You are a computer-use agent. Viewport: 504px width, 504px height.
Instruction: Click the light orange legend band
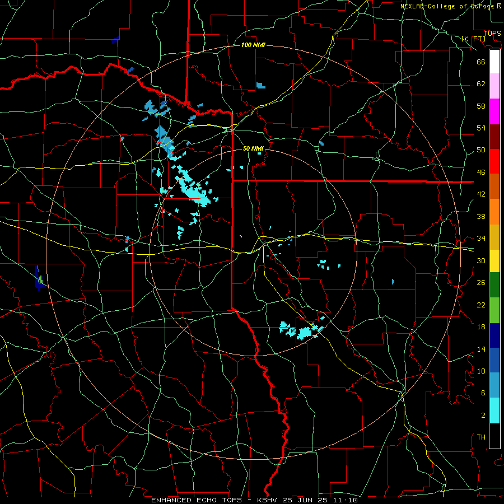pyautogui.click(x=494, y=212)
